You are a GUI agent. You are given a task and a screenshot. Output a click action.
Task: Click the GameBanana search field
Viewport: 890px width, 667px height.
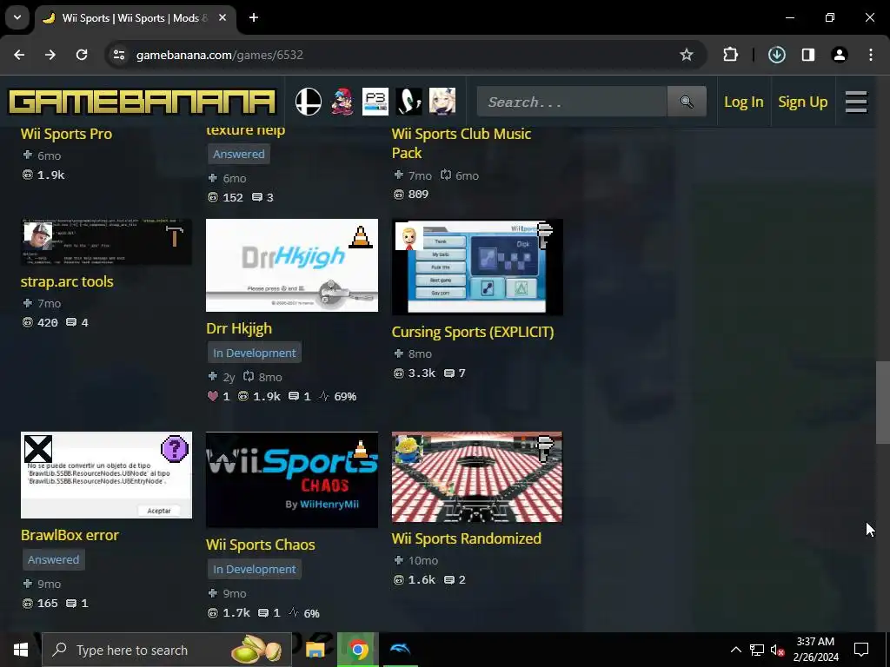click(572, 102)
